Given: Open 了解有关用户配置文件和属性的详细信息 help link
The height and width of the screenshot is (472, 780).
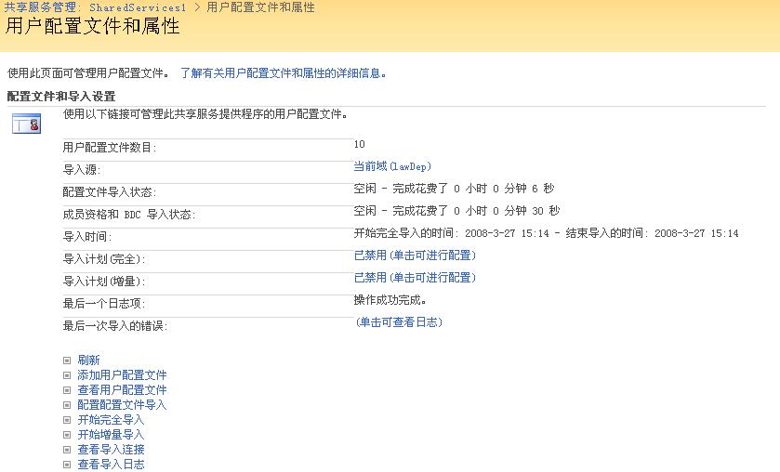Looking at the screenshot, I should click(x=283, y=73).
